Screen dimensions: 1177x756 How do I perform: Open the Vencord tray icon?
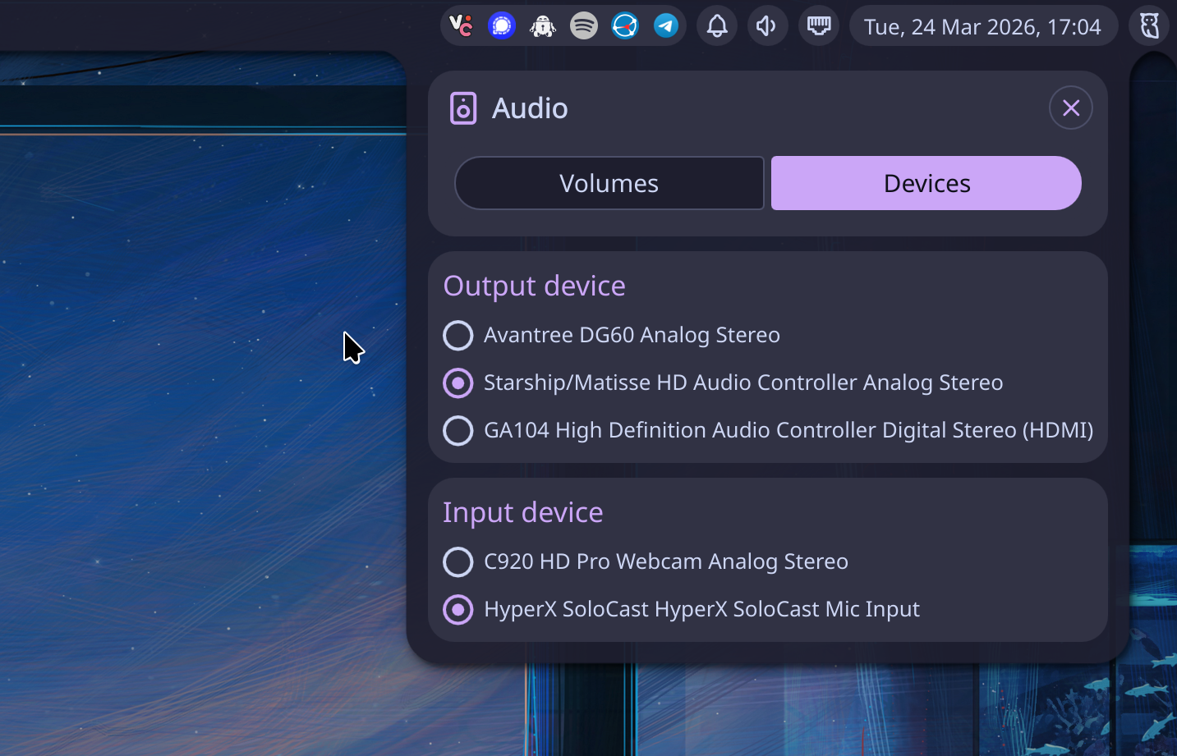[460, 25]
